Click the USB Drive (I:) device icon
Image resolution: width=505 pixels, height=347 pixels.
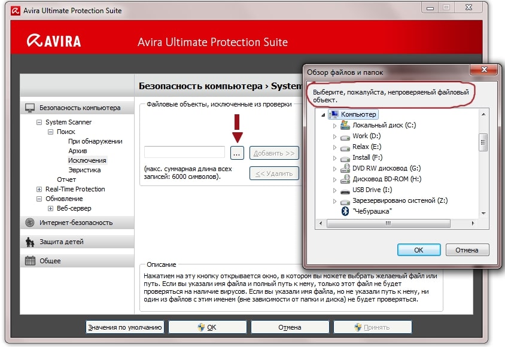coord(345,191)
